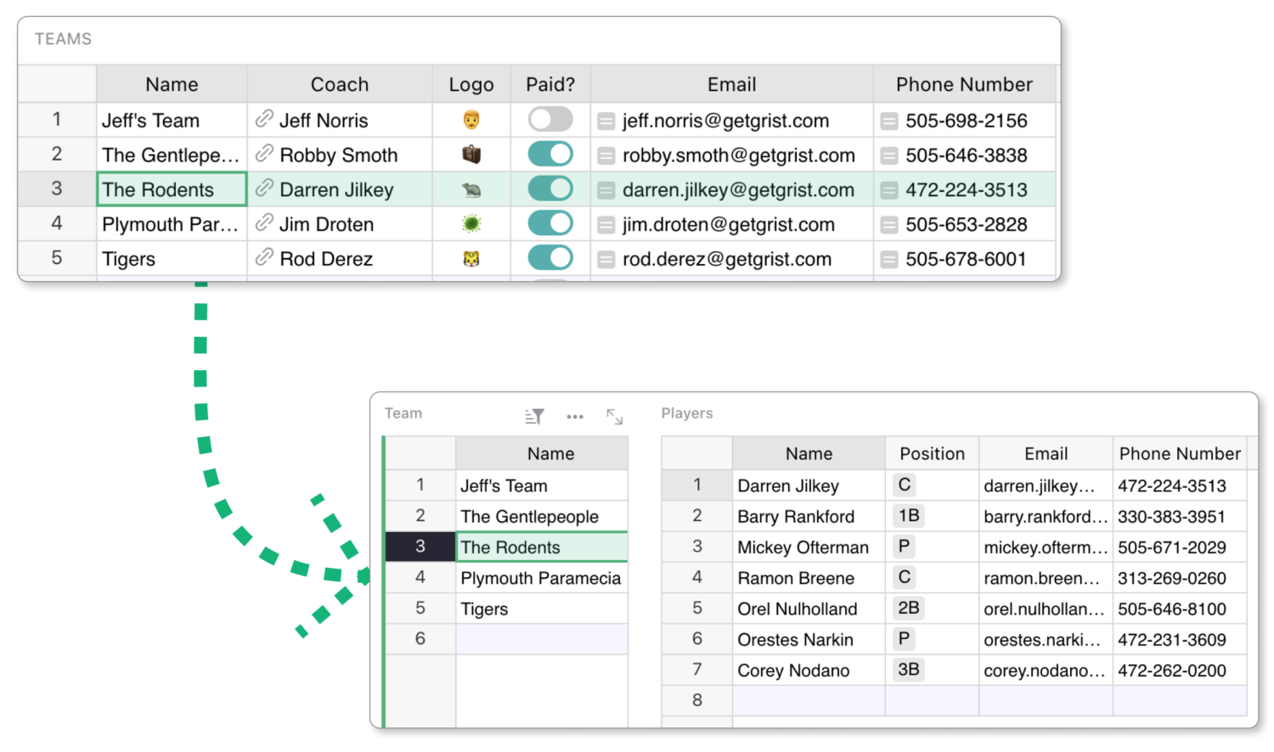Click the link icon beside Jeff Norris
The height and width of the screenshot is (752, 1274).
click(264, 120)
